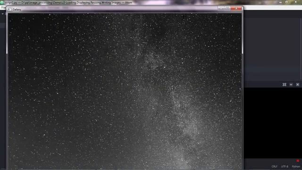Collapse the terminal panel with the chevron
Image resolution: width=302 pixels, height=170 pixels.
291,85
